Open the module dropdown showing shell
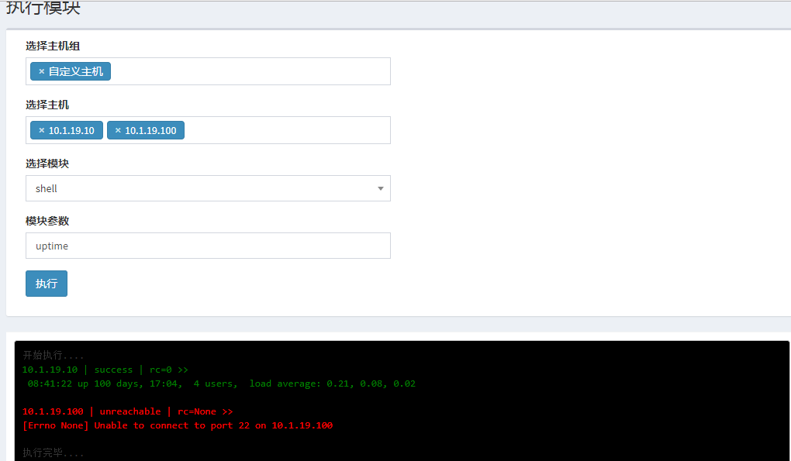Screen dimensions: 791x461 coord(208,188)
